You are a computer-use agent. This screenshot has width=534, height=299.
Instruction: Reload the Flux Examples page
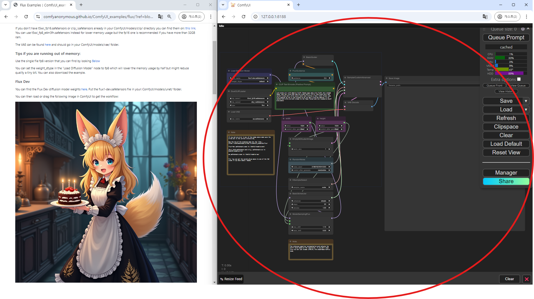pyautogui.click(x=26, y=17)
